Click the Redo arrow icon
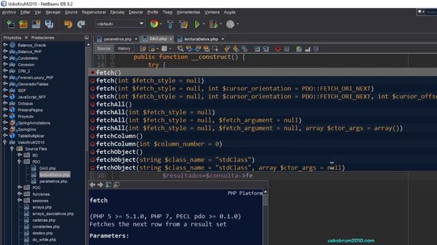The width and height of the screenshot is (437, 245). click(81, 24)
